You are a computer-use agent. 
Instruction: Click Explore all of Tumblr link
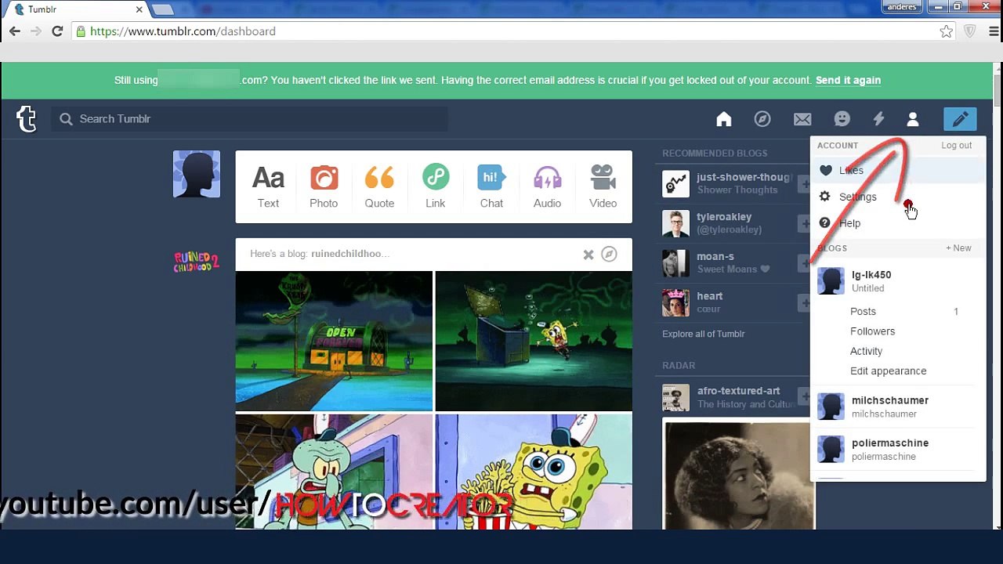[x=704, y=334]
